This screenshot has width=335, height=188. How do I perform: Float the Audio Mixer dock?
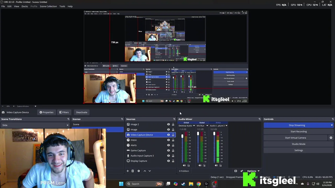point(259,119)
